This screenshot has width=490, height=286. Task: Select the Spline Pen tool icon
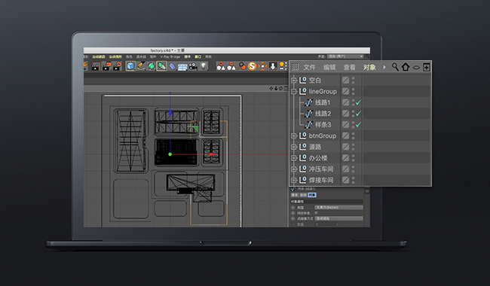pos(141,65)
